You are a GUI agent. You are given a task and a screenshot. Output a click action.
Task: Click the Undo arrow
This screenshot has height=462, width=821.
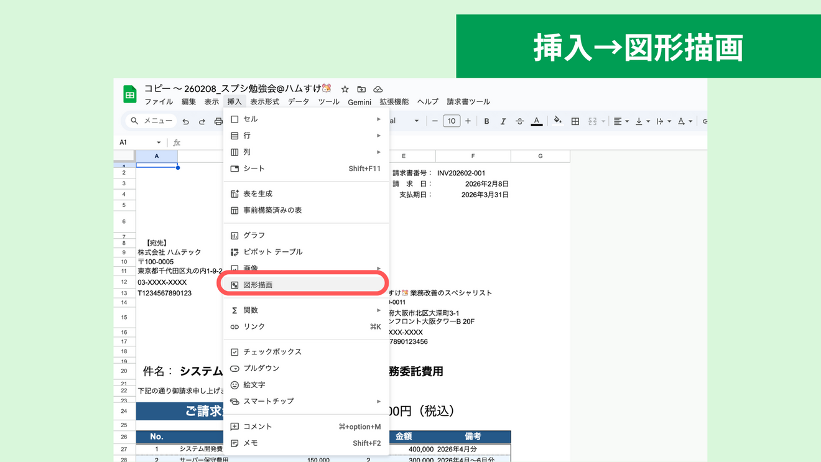[x=185, y=121]
